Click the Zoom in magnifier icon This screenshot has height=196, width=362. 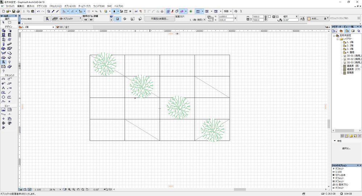click(69, 189)
